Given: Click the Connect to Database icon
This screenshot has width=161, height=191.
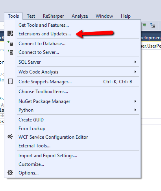Looking at the screenshot, I should point(10,43).
